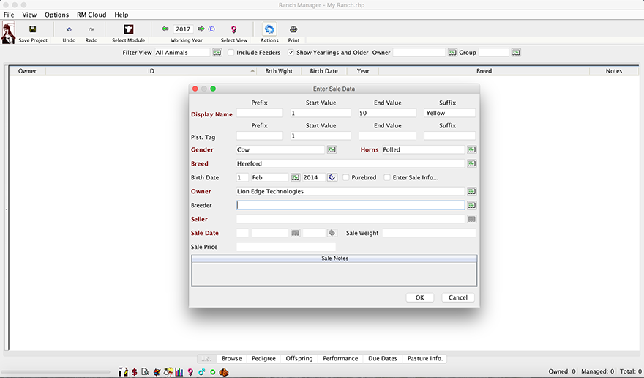Open the Select Module icon

(128, 29)
